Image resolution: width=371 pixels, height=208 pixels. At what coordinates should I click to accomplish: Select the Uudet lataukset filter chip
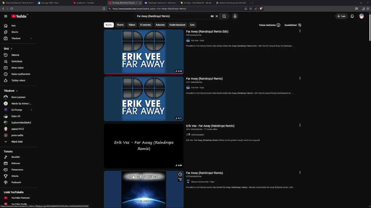tap(177, 25)
